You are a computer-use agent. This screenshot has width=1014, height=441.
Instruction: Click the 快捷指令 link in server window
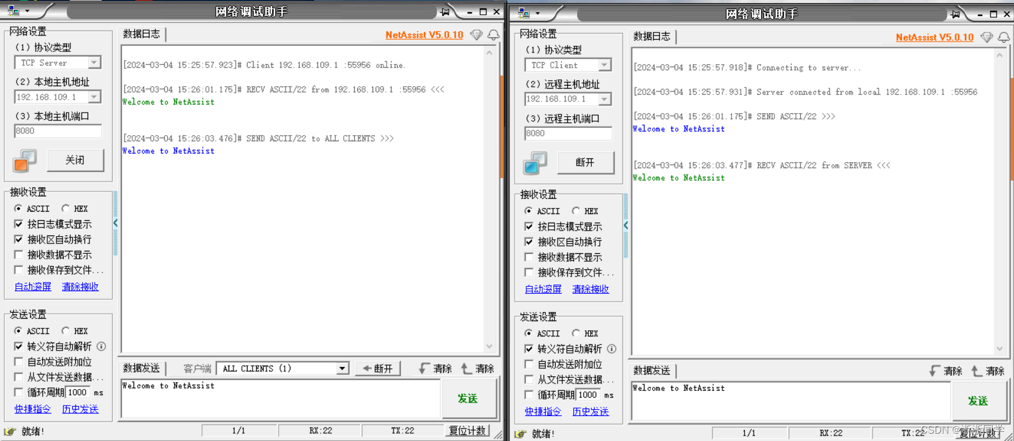tap(33, 409)
